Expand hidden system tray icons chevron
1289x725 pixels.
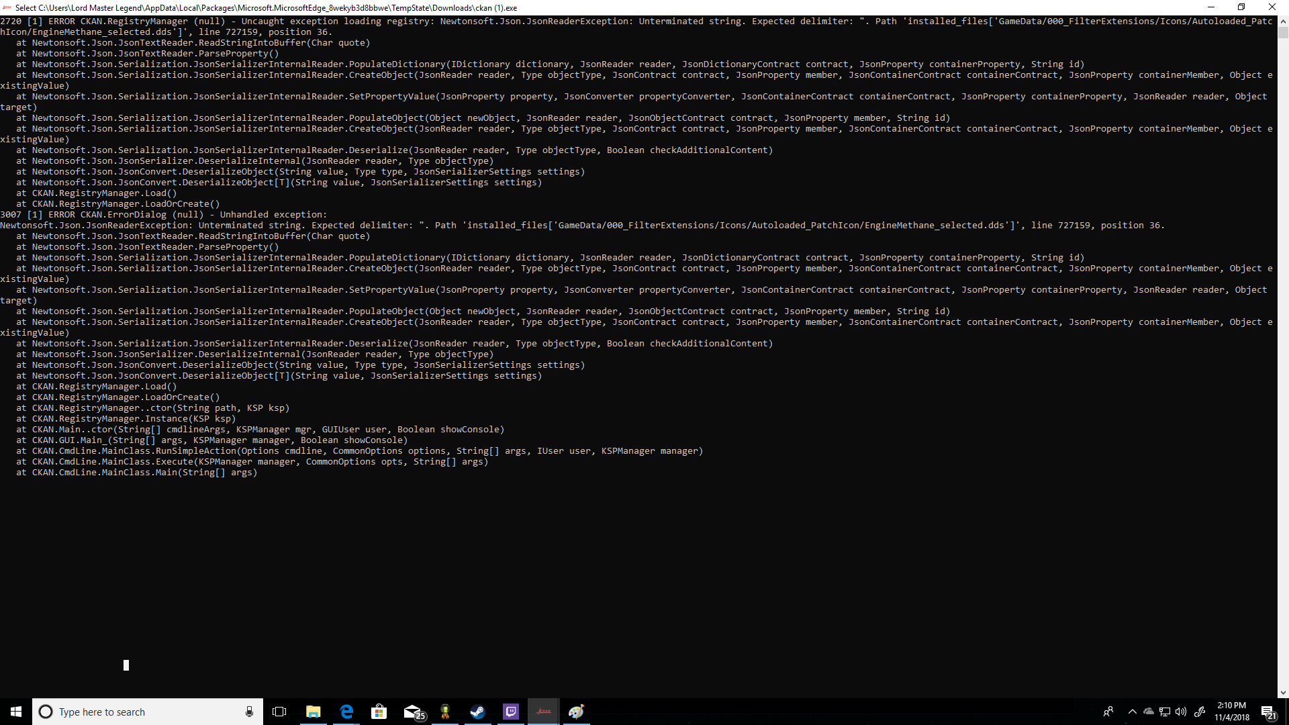(1133, 712)
